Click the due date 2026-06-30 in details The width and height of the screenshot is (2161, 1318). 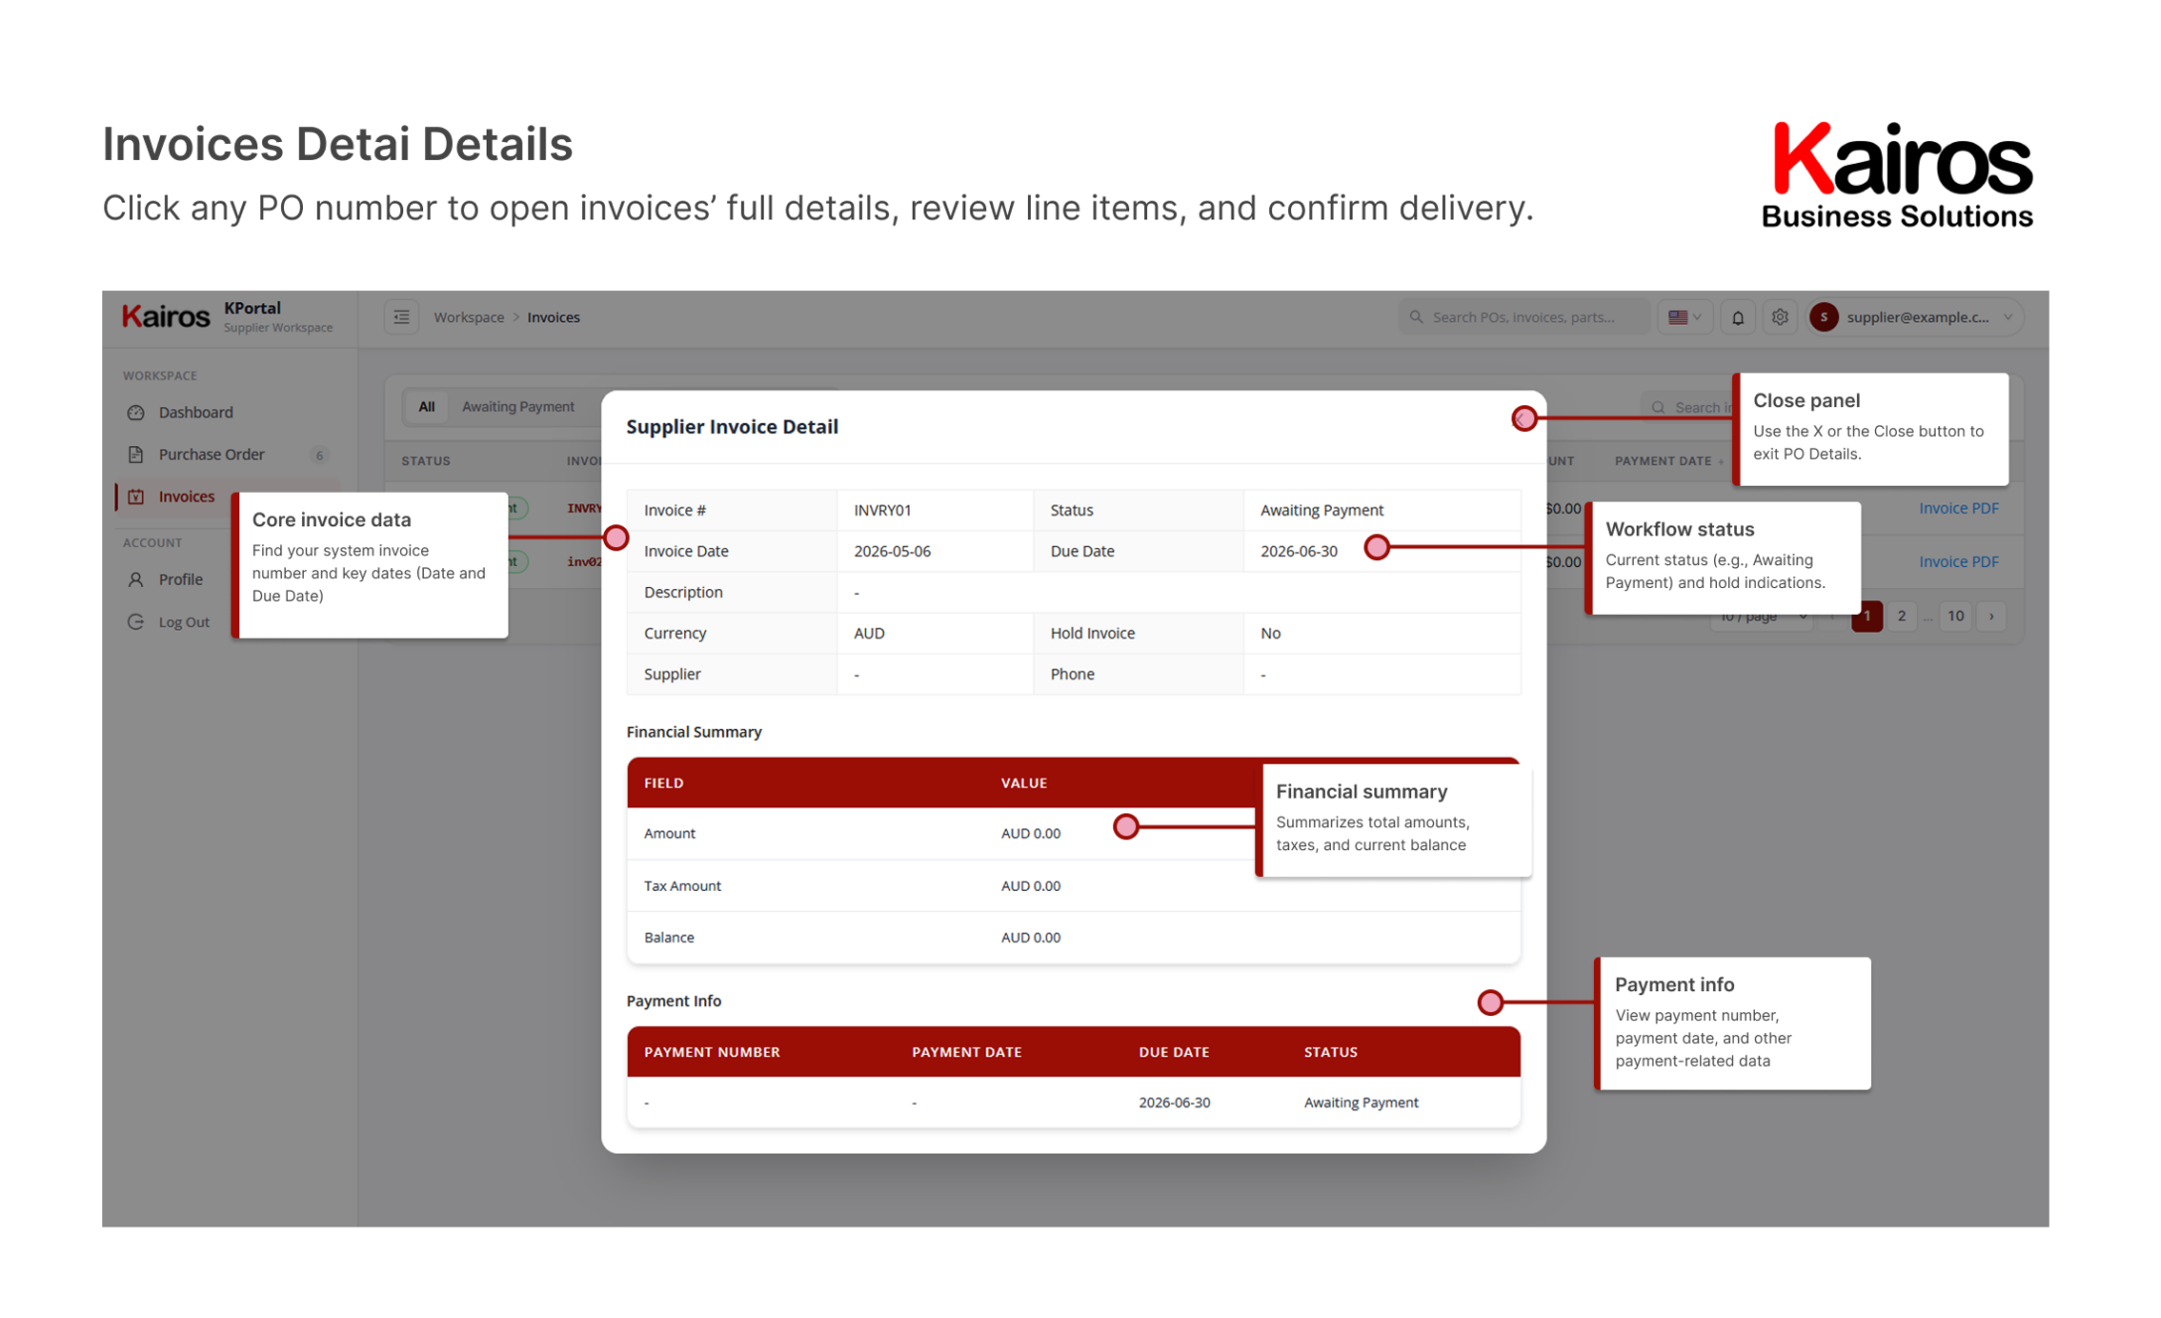click(1298, 551)
